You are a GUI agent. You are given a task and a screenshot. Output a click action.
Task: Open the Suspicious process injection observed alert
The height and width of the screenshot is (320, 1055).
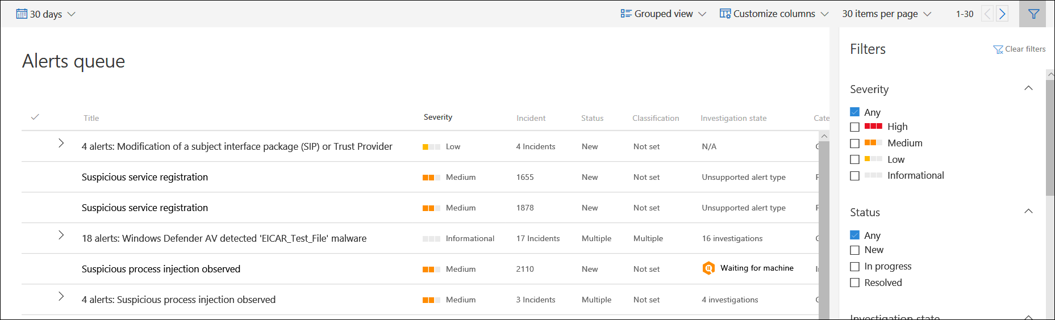pos(161,269)
